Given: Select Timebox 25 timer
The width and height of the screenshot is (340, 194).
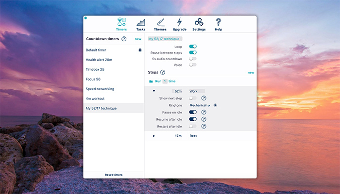Looking at the screenshot, I should click(x=114, y=69).
